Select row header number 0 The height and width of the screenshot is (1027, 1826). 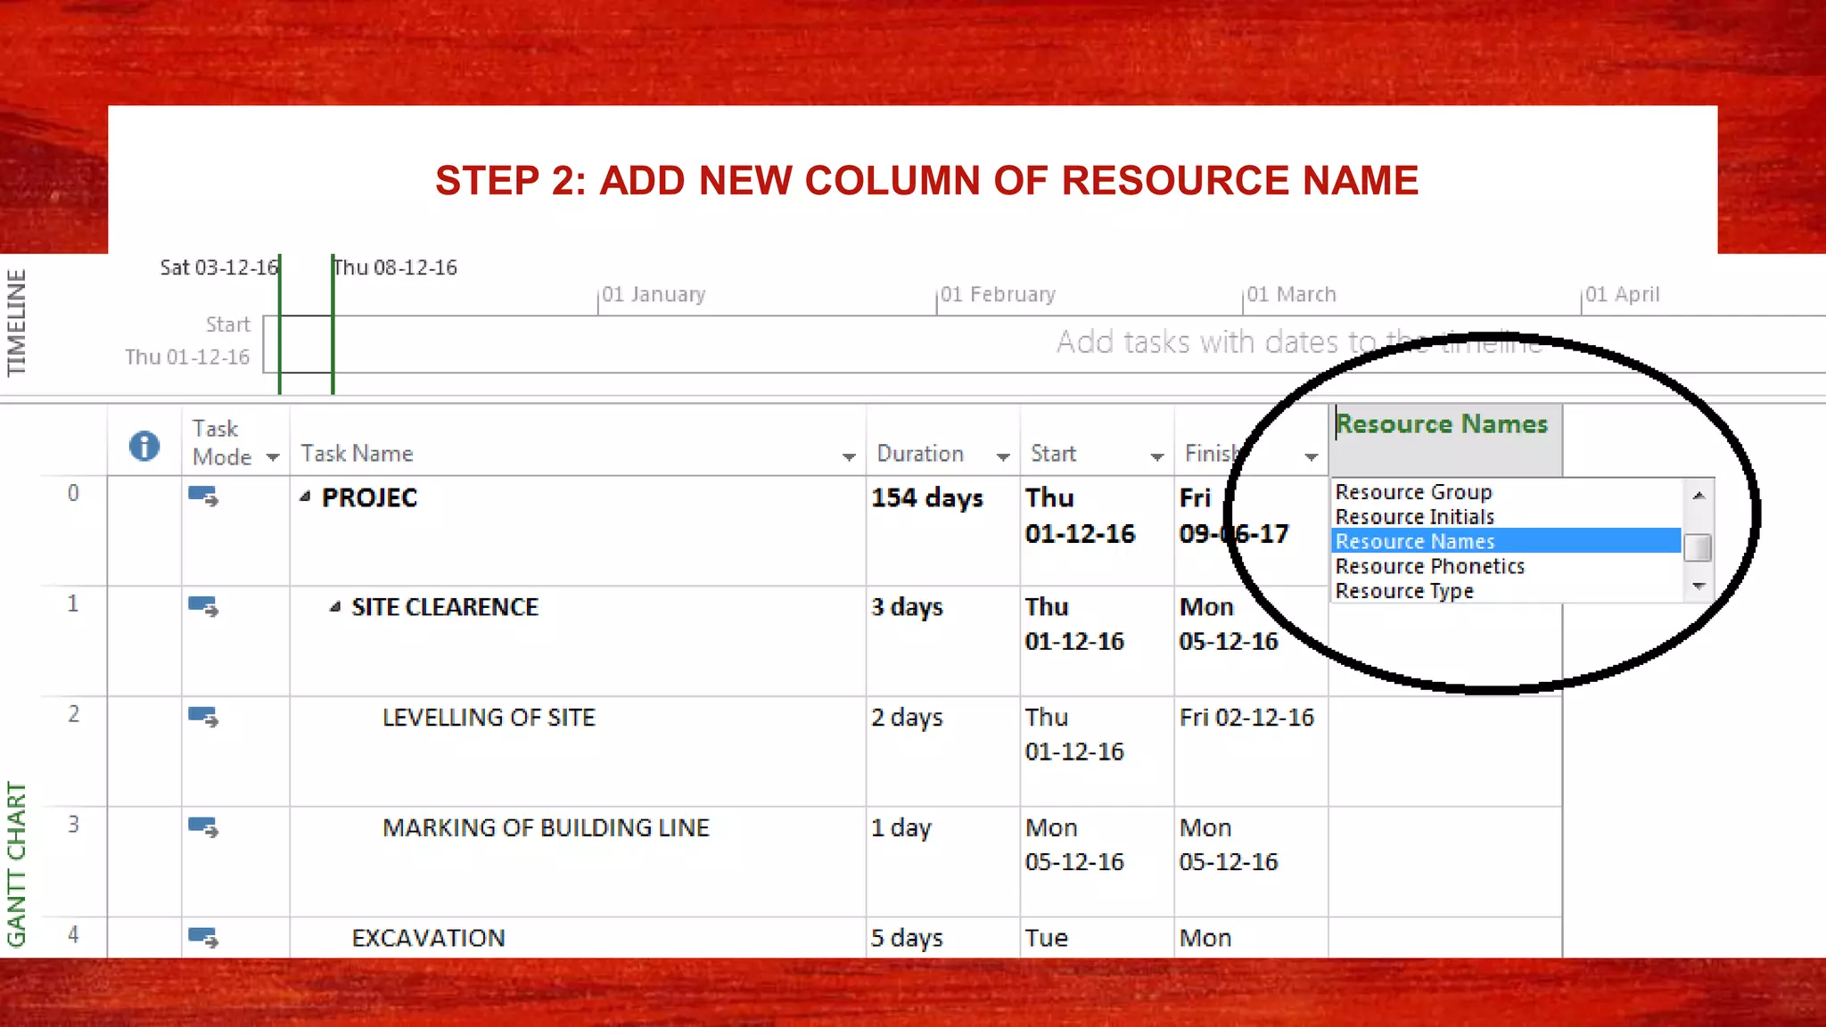(x=73, y=493)
